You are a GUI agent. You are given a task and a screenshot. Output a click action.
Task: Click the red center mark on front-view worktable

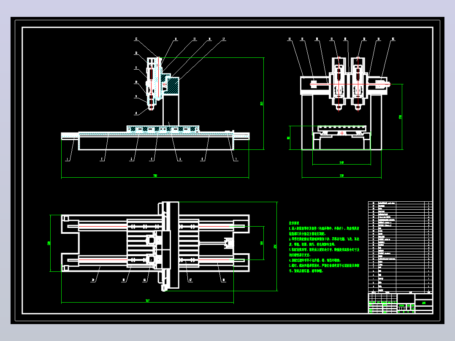coord(342,133)
